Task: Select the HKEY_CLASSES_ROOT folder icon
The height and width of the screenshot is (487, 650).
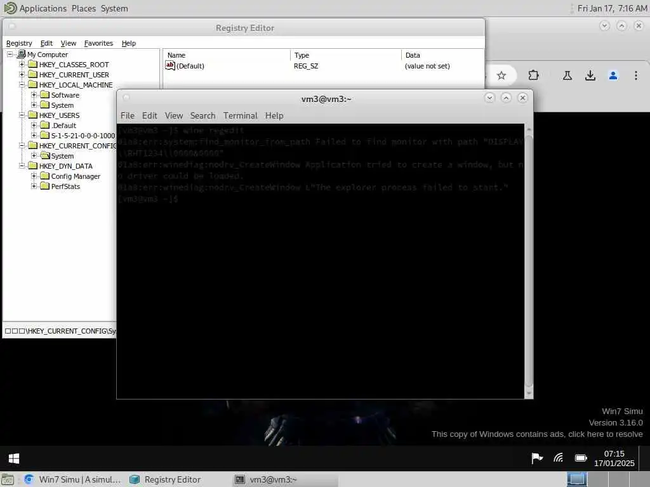Action: 33,64
